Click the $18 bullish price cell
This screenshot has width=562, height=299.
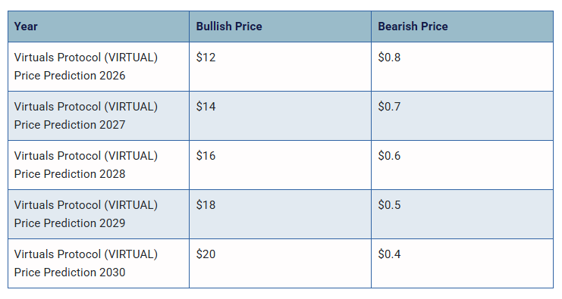[281, 214]
